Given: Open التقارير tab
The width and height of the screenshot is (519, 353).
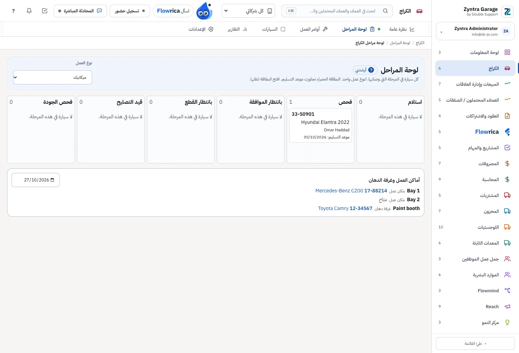Looking at the screenshot, I should [x=238, y=29].
